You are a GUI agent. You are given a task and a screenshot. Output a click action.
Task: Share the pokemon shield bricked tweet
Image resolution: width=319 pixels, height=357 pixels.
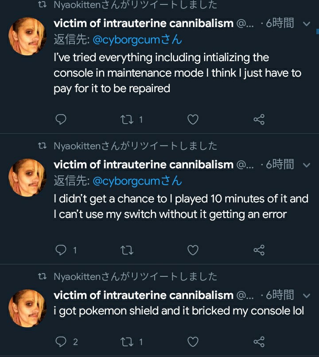pyautogui.click(x=259, y=341)
